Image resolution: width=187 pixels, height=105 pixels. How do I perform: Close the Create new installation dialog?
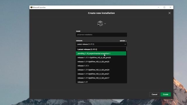[x=169, y=13]
